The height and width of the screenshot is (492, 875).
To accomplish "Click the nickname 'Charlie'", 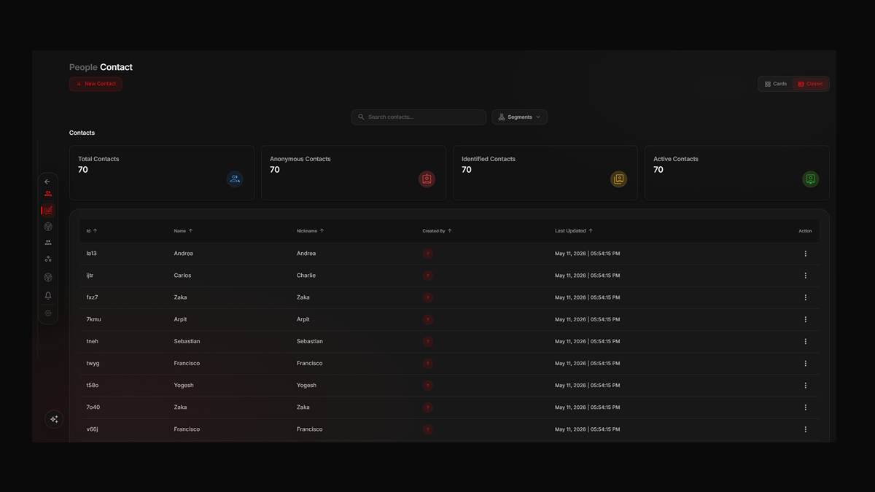I will point(306,276).
